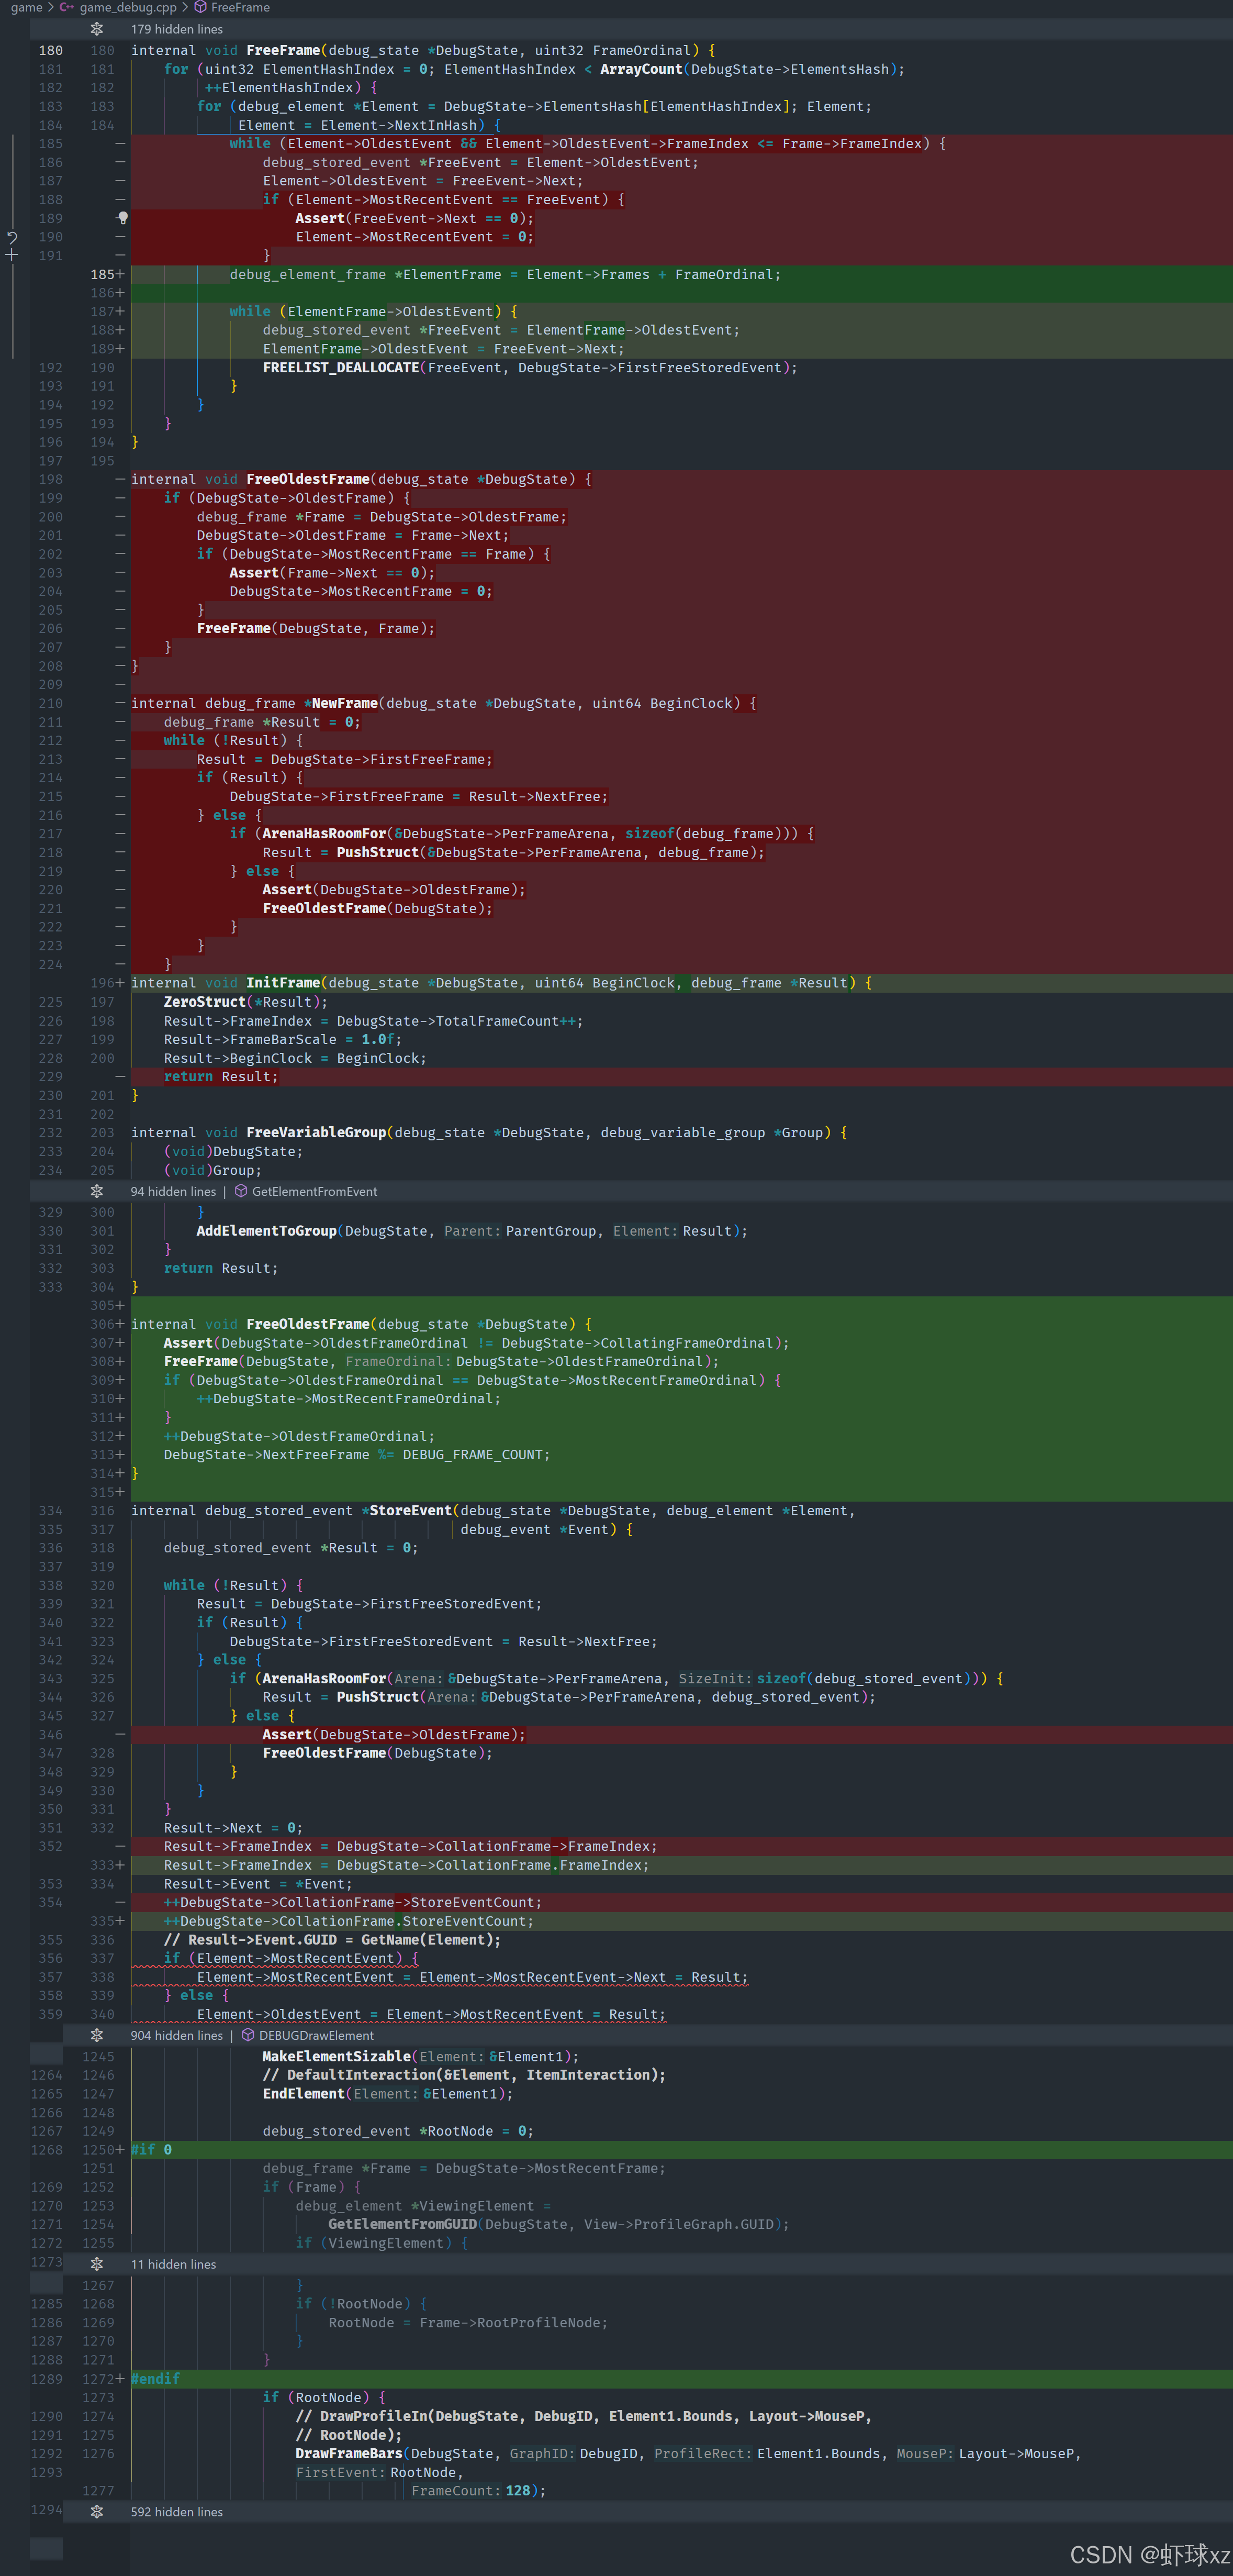Open the FreeFrame symbol breadcrumb
The width and height of the screenshot is (1233, 2576).
coord(240,7)
